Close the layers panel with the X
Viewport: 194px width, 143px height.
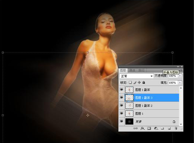point(182,67)
